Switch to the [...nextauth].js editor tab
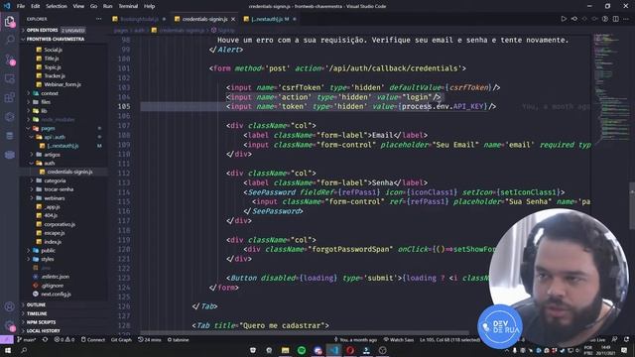 tap(269, 19)
